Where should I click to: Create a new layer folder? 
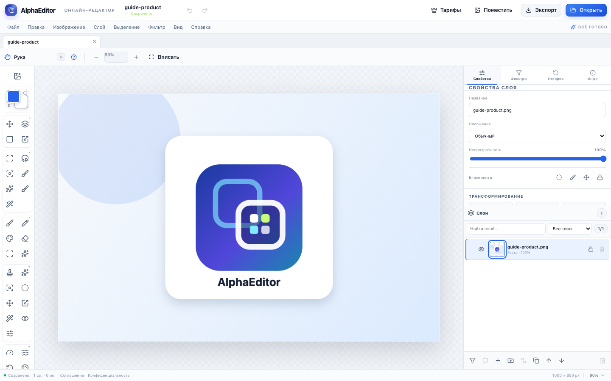(x=510, y=361)
